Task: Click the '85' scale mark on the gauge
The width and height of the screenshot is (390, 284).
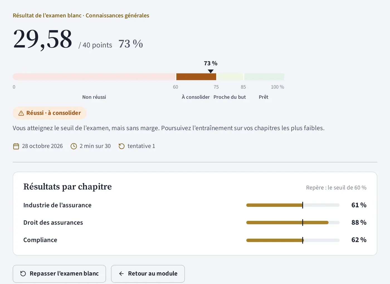Action: tap(243, 87)
